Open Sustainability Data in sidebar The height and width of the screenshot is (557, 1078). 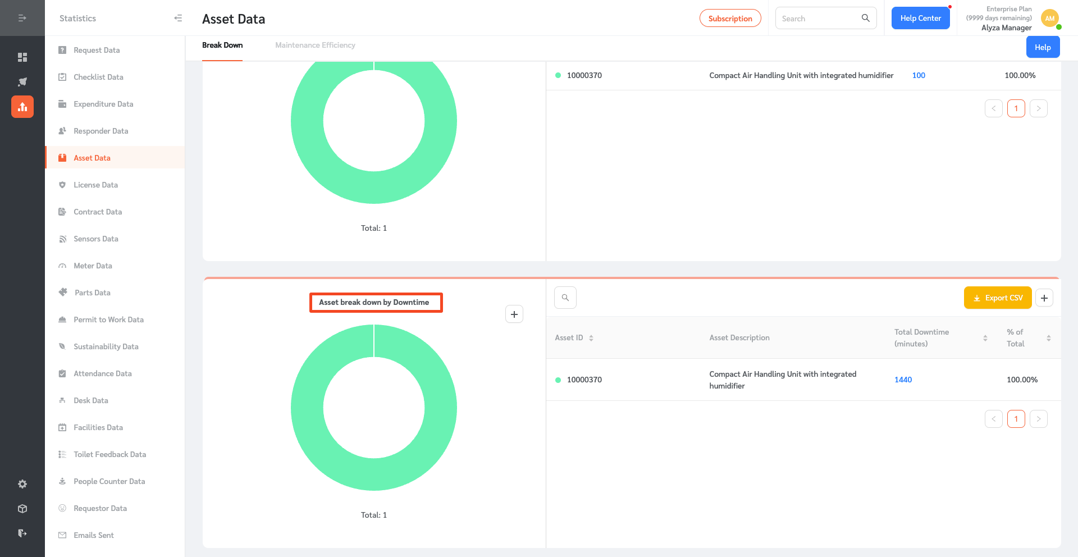click(115, 346)
